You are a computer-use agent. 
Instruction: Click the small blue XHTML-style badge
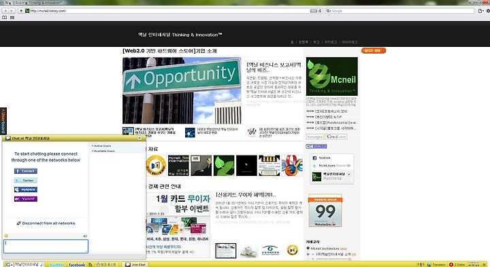click(316, 146)
